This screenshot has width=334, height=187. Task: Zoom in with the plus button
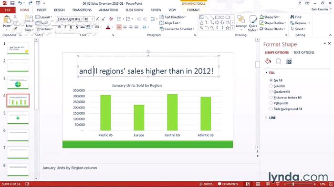315,184
